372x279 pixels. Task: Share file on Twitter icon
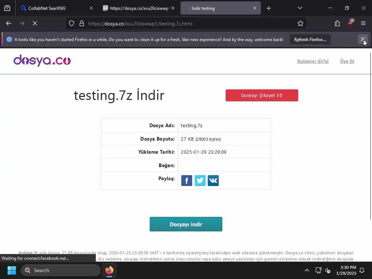[x=200, y=181]
